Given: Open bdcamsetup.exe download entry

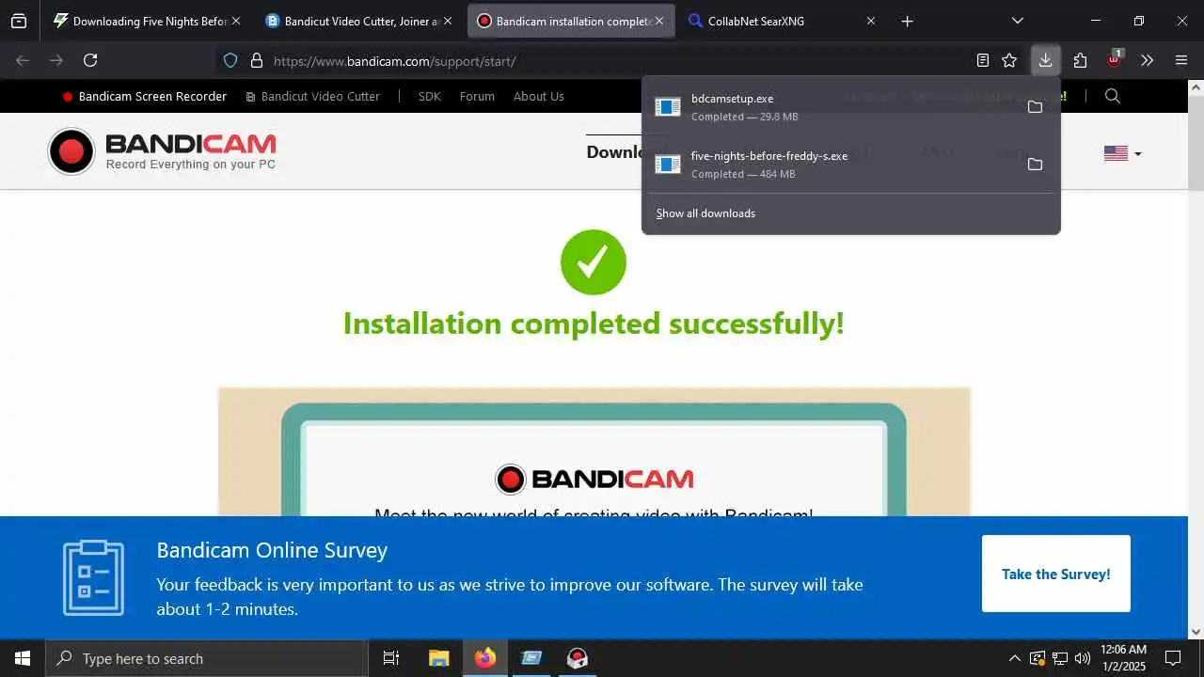Looking at the screenshot, I should click(832, 107).
